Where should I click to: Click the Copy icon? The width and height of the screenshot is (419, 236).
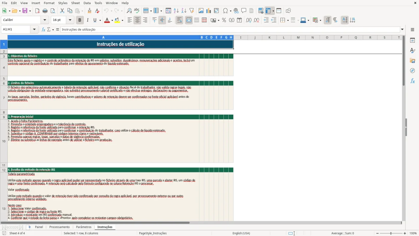(x=70, y=11)
